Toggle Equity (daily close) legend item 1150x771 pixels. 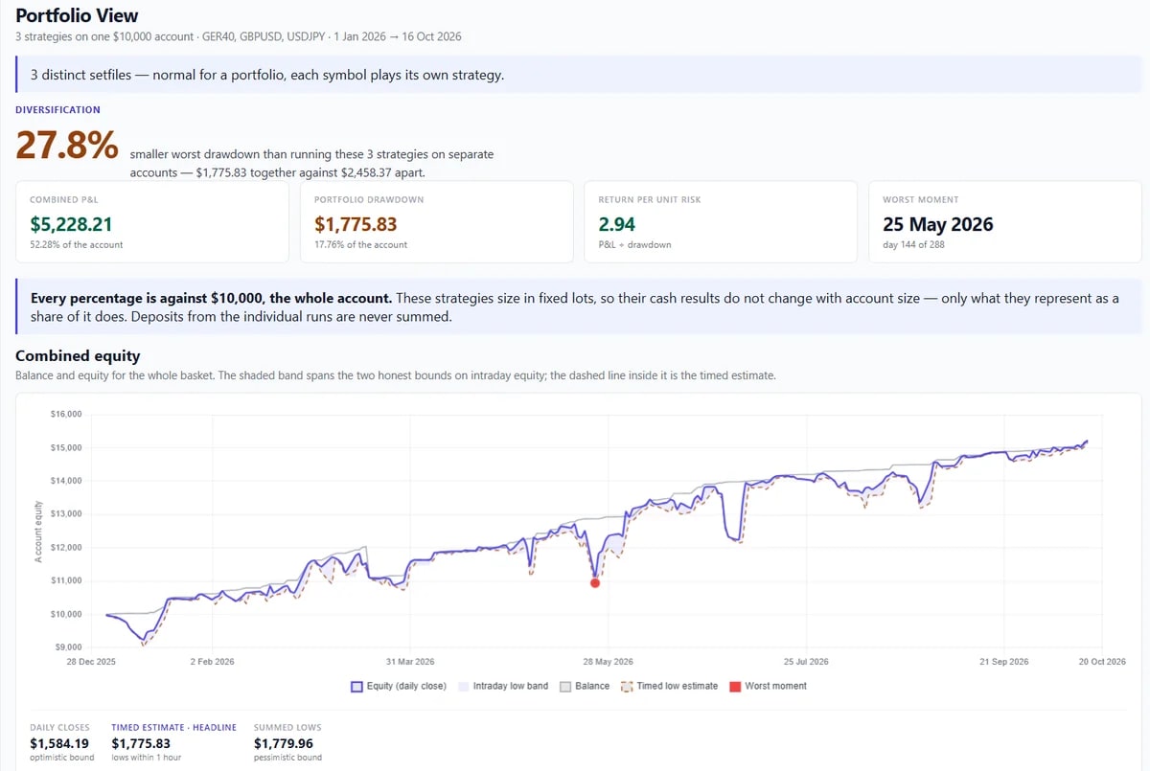tap(398, 686)
